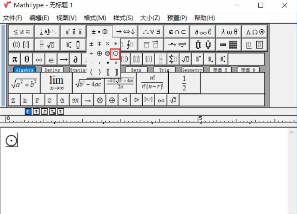Open the 样式(S) menu
Viewport: 297px width, 214px height.
[x=123, y=18]
